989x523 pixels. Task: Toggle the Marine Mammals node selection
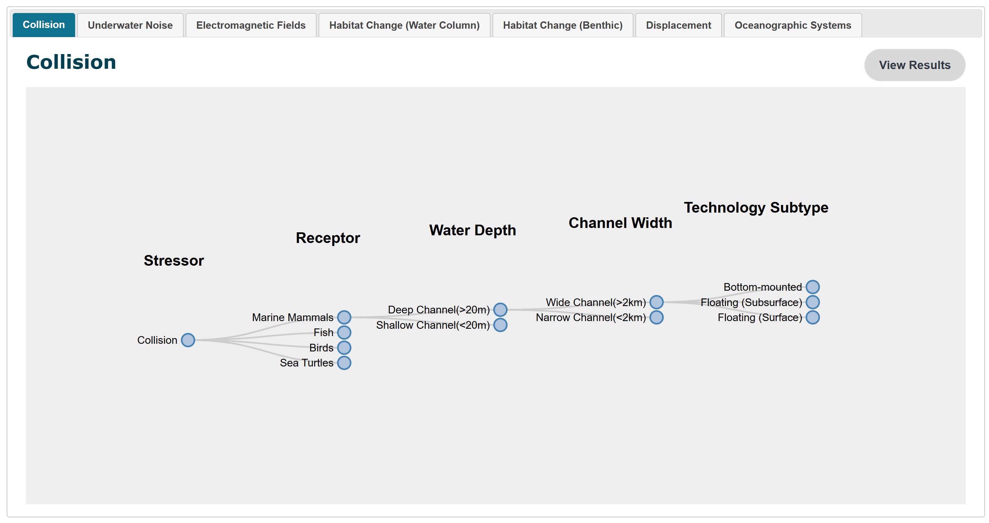pyautogui.click(x=344, y=317)
